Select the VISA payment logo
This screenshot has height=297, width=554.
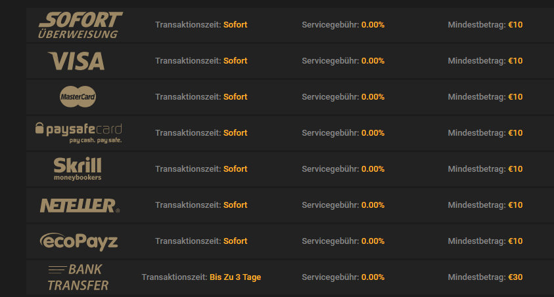(76, 61)
